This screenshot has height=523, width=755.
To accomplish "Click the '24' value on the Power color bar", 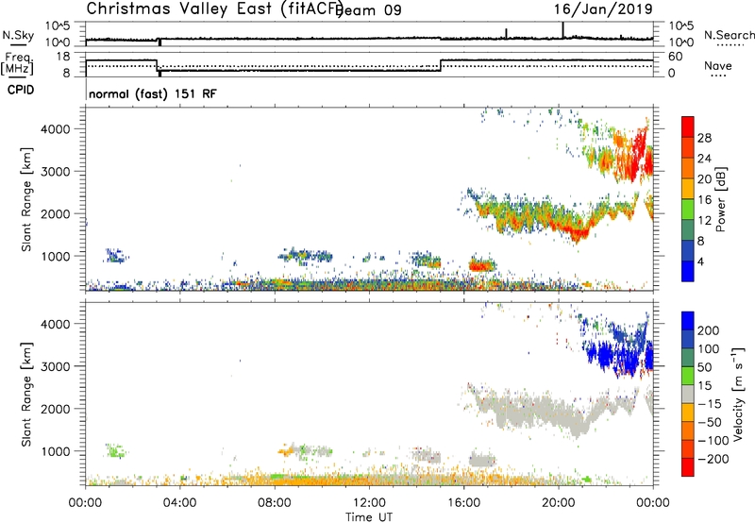I will click(704, 159).
